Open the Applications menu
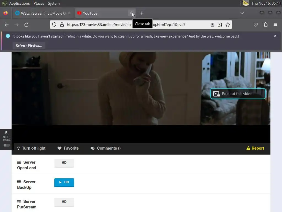This screenshot has width=282, height=212. point(20,3)
